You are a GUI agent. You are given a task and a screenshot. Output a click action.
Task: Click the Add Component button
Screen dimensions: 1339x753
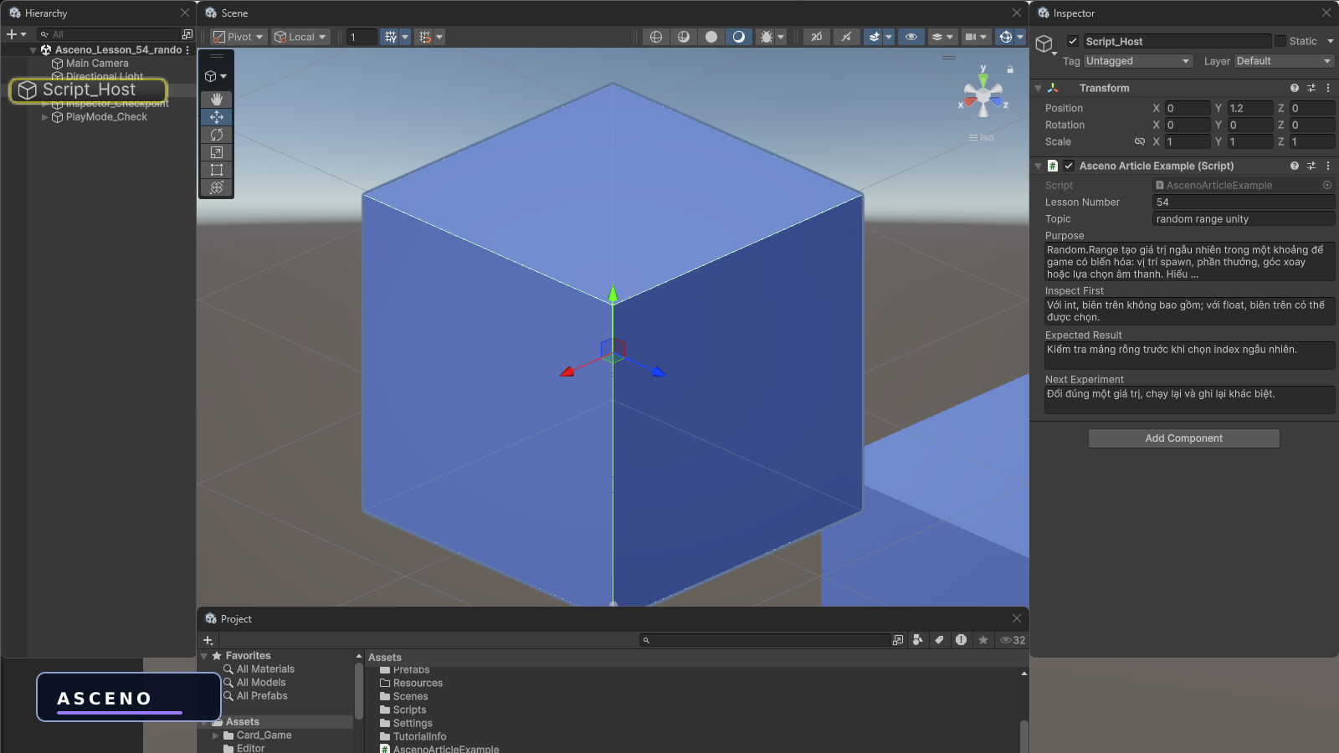point(1183,438)
